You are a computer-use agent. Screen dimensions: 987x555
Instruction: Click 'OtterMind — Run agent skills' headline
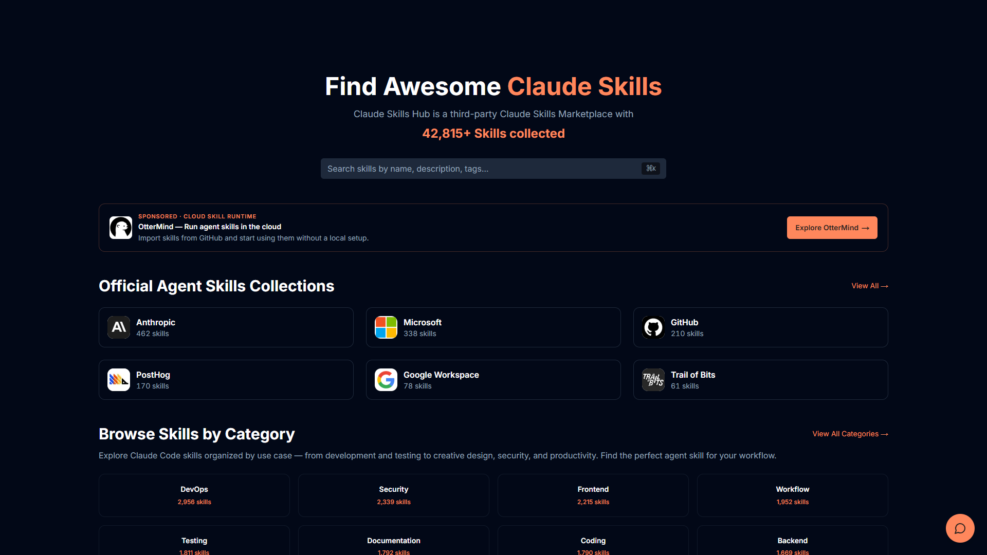[x=210, y=227]
